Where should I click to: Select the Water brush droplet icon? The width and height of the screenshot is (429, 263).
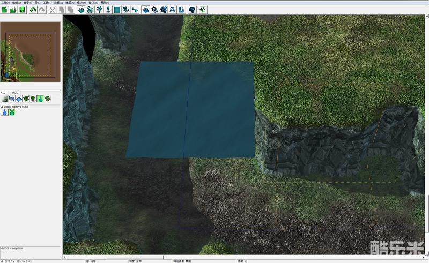pos(41,99)
